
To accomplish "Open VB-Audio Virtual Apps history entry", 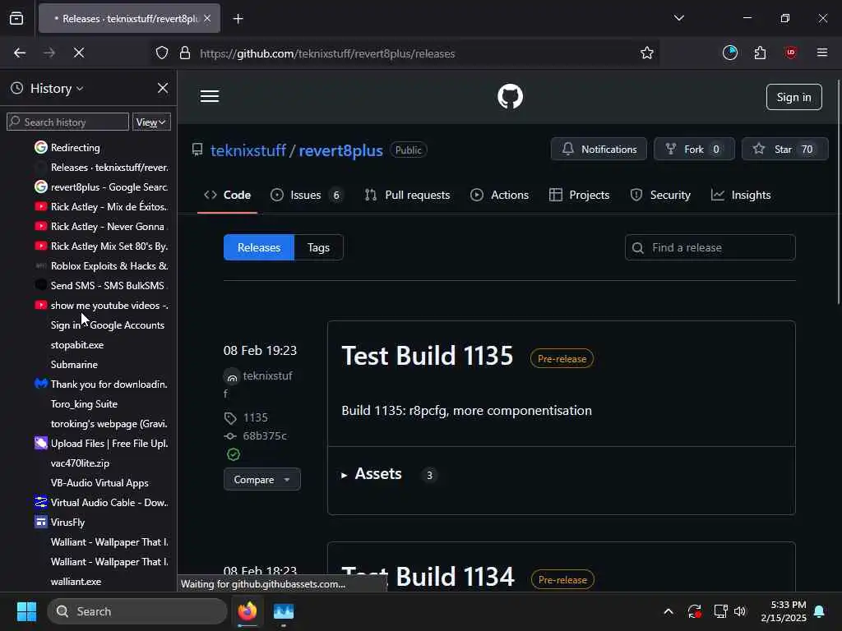I will (101, 483).
